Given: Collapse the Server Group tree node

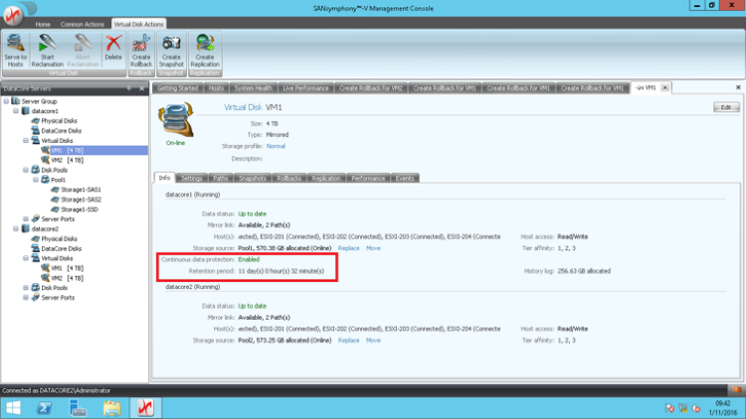Looking at the screenshot, I should [x=5, y=101].
